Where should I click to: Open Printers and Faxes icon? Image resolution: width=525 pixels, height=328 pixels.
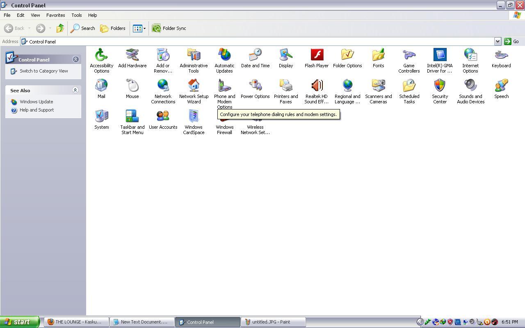coord(286,85)
